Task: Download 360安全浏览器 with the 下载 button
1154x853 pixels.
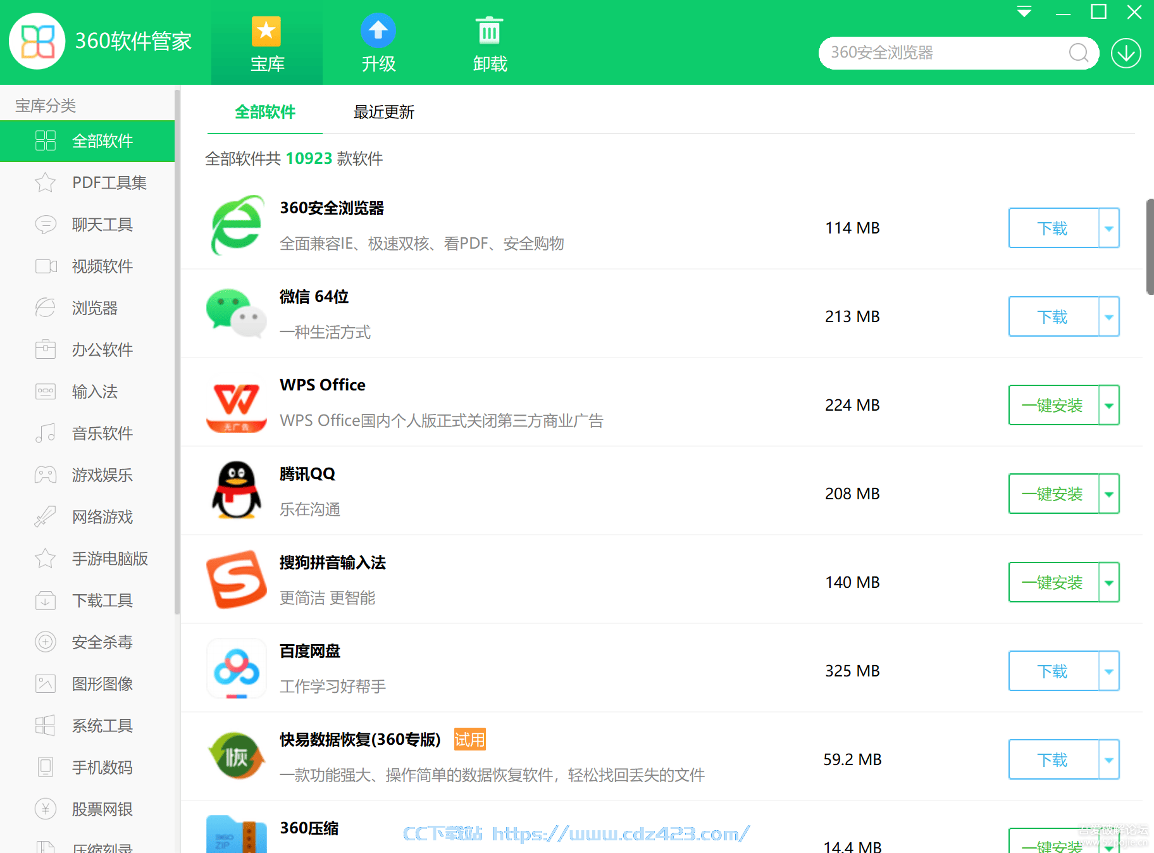Action: pos(1053,228)
